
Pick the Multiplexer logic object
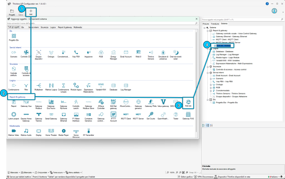coord(38,87)
